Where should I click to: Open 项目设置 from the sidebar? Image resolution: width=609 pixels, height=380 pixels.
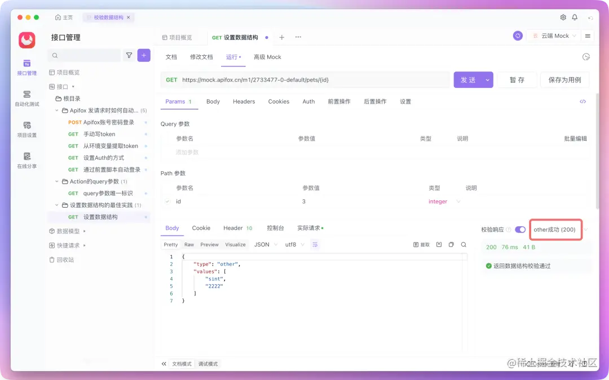pyautogui.click(x=27, y=126)
